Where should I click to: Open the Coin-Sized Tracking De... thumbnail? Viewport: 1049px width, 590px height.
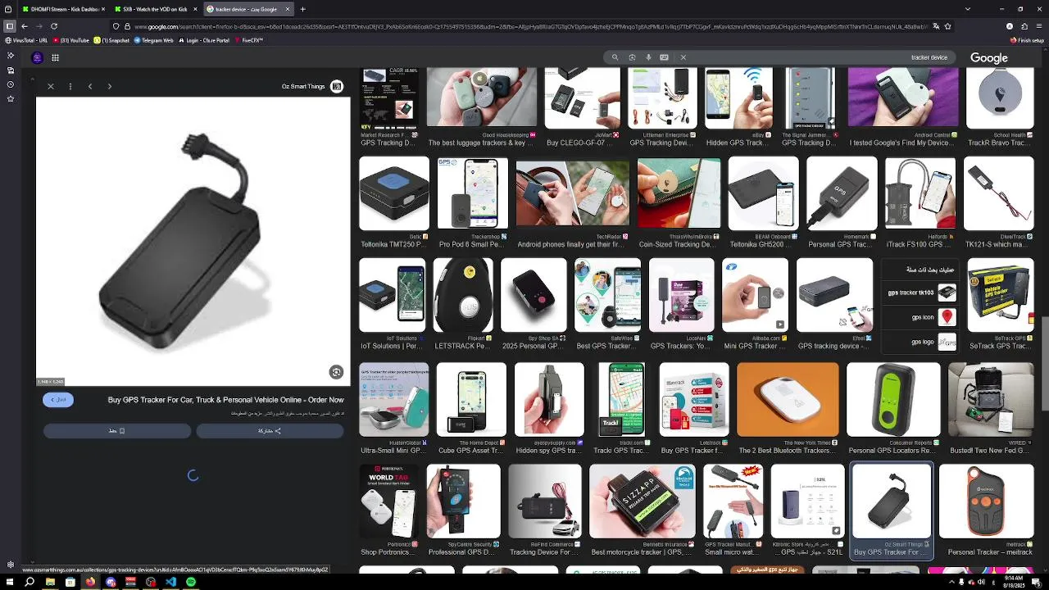[679, 194]
